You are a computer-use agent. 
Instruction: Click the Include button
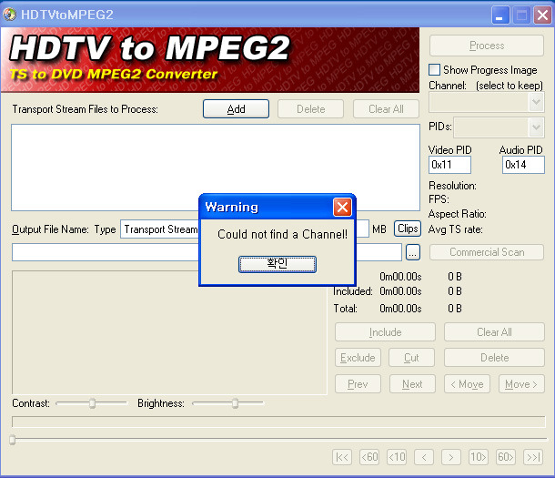pos(385,332)
